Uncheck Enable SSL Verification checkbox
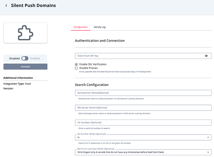The image size is (214, 157). tap(76, 64)
